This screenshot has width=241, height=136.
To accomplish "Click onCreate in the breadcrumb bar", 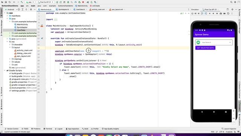I will pyautogui.click(x=95, y=6).
